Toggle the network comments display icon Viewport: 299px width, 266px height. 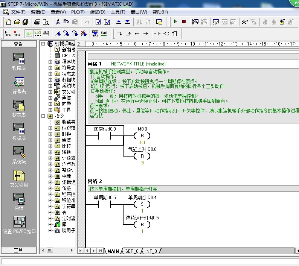point(38,34)
